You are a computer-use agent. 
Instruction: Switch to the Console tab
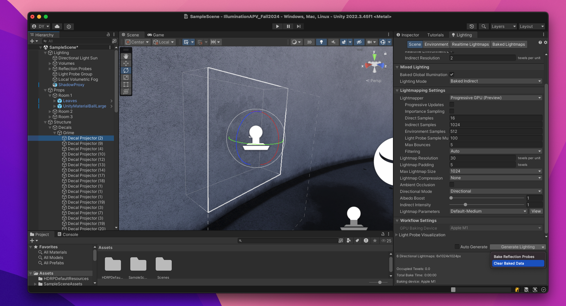[x=68, y=234]
